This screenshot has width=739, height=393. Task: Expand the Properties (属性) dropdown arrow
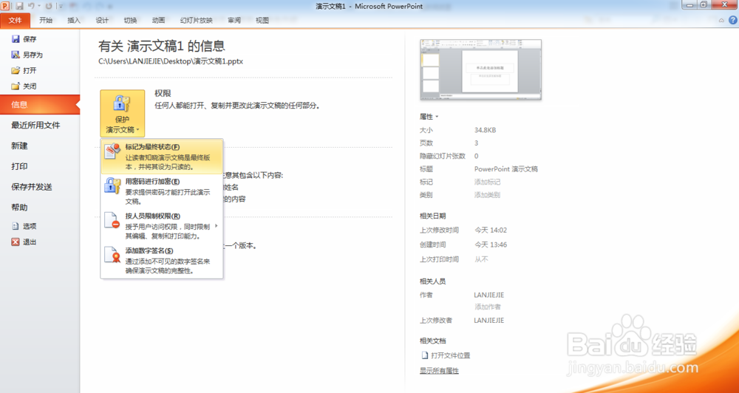coord(437,117)
